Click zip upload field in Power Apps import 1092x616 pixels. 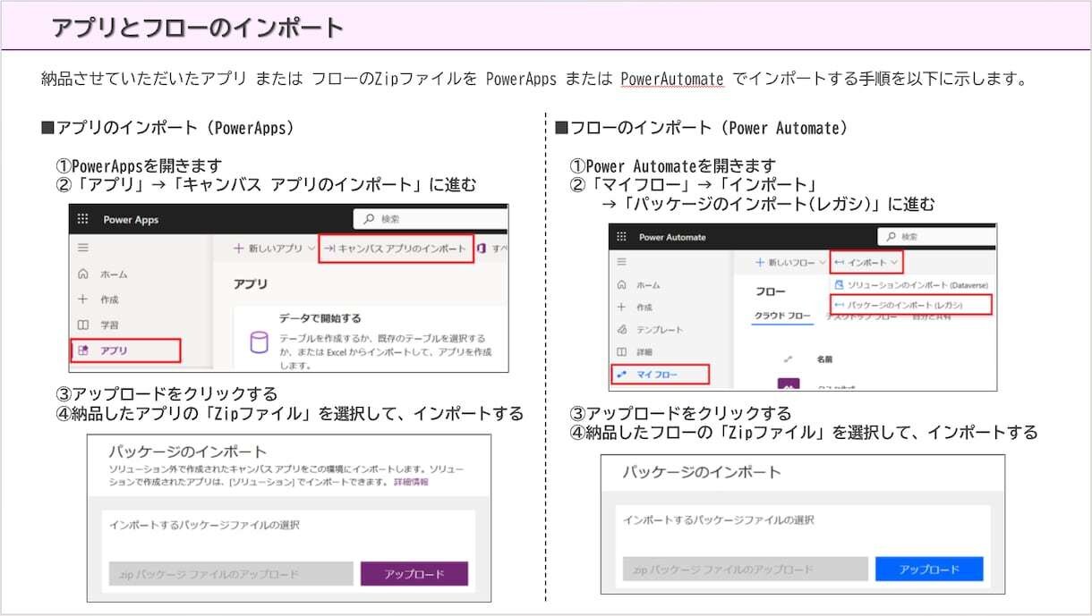[x=231, y=574]
